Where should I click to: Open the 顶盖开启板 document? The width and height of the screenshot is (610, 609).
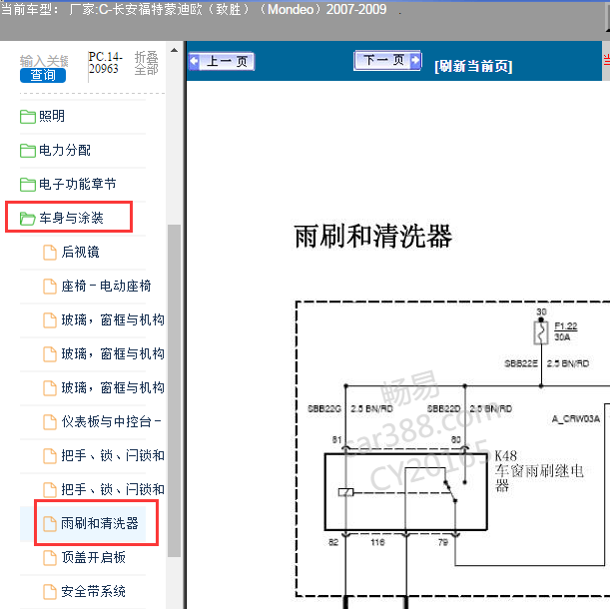point(94,557)
